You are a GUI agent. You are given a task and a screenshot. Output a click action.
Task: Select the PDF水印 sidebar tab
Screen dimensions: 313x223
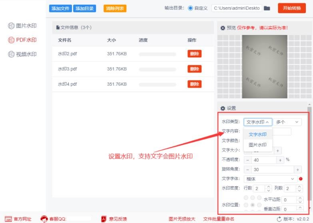pyautogui.click(x=22, y=40)
